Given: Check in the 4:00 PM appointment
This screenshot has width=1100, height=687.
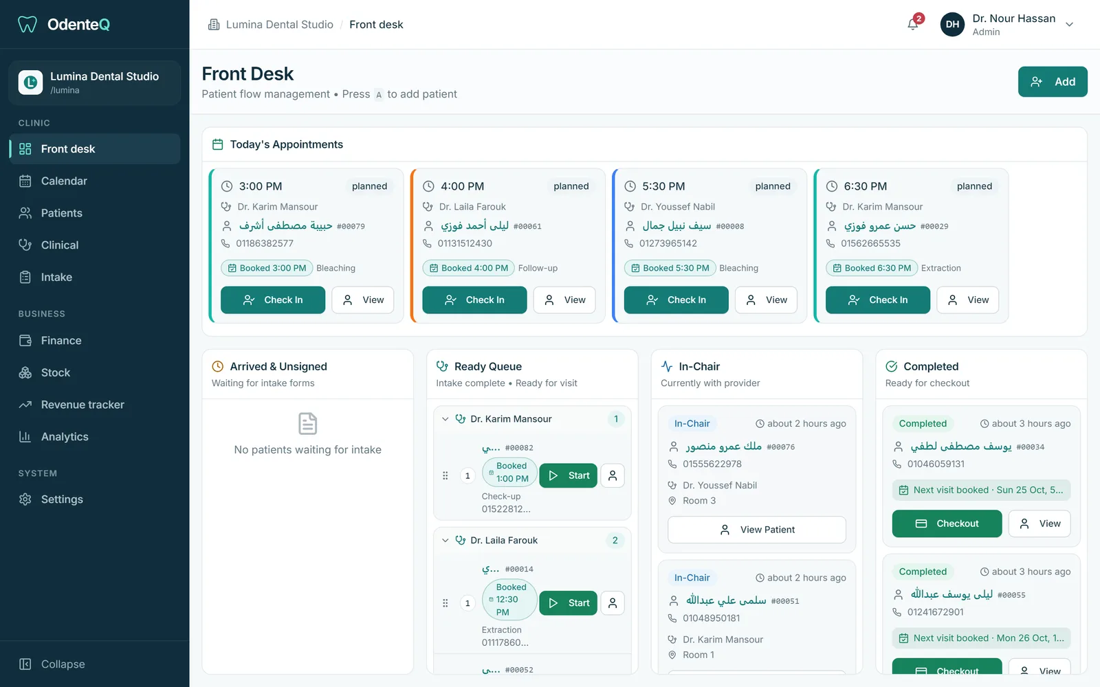Looking at the screenshot, I should tap(474, 300).
